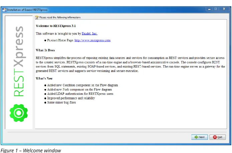The height and width of the screenshot is (153, 232).
Task: Maximize the installer window
Action: [216, 9]
